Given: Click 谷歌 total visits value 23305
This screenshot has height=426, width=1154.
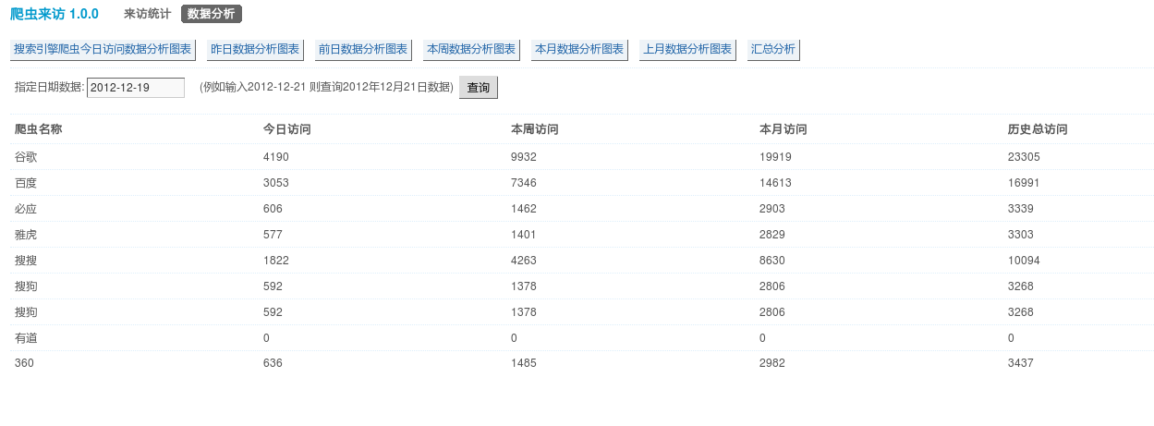Looking at the screenshot, I should click(x=1024, y=157).
